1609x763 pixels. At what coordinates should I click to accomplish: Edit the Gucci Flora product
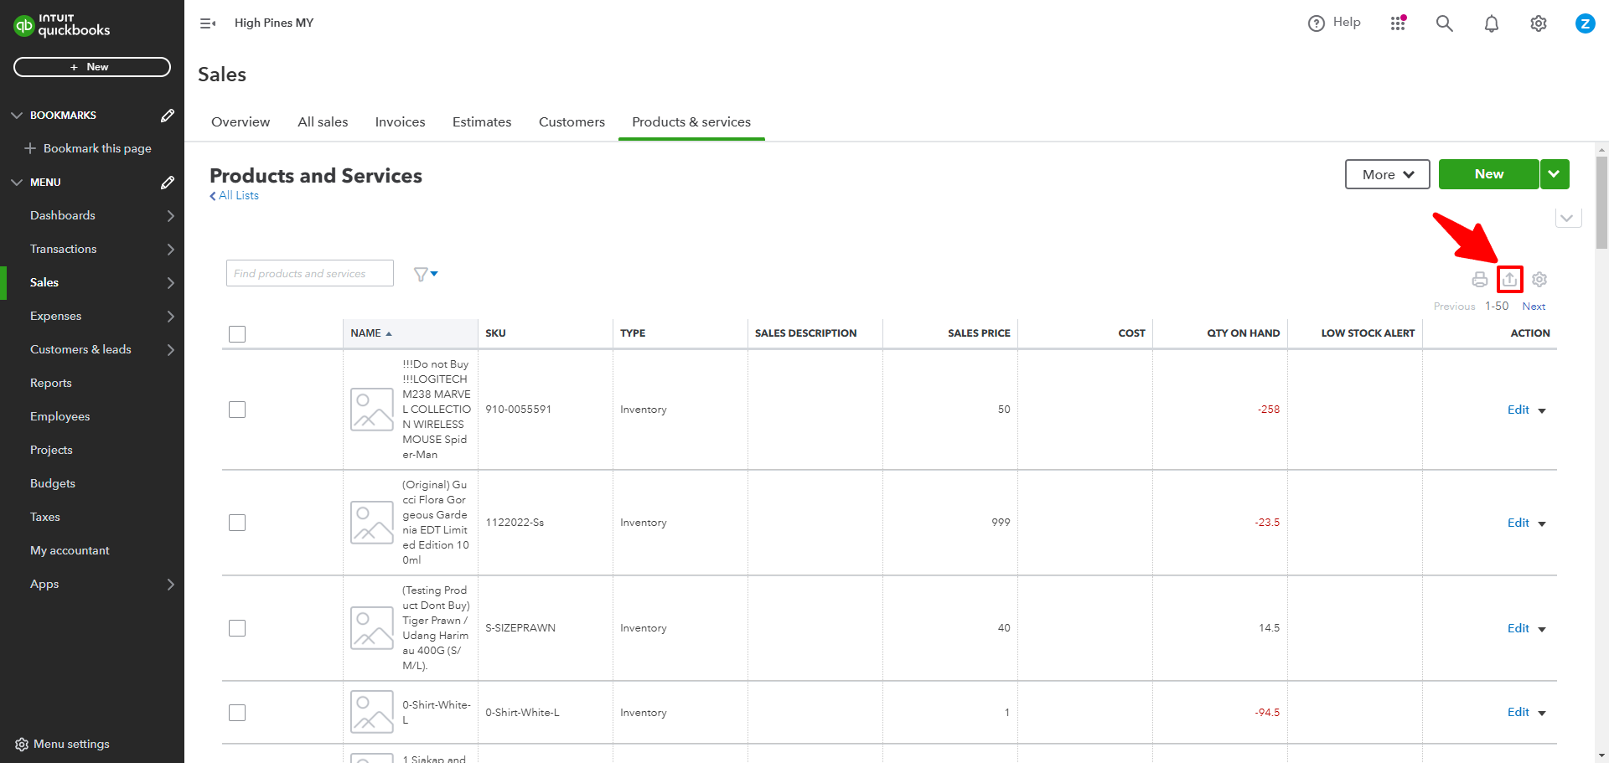[1518, 523]
